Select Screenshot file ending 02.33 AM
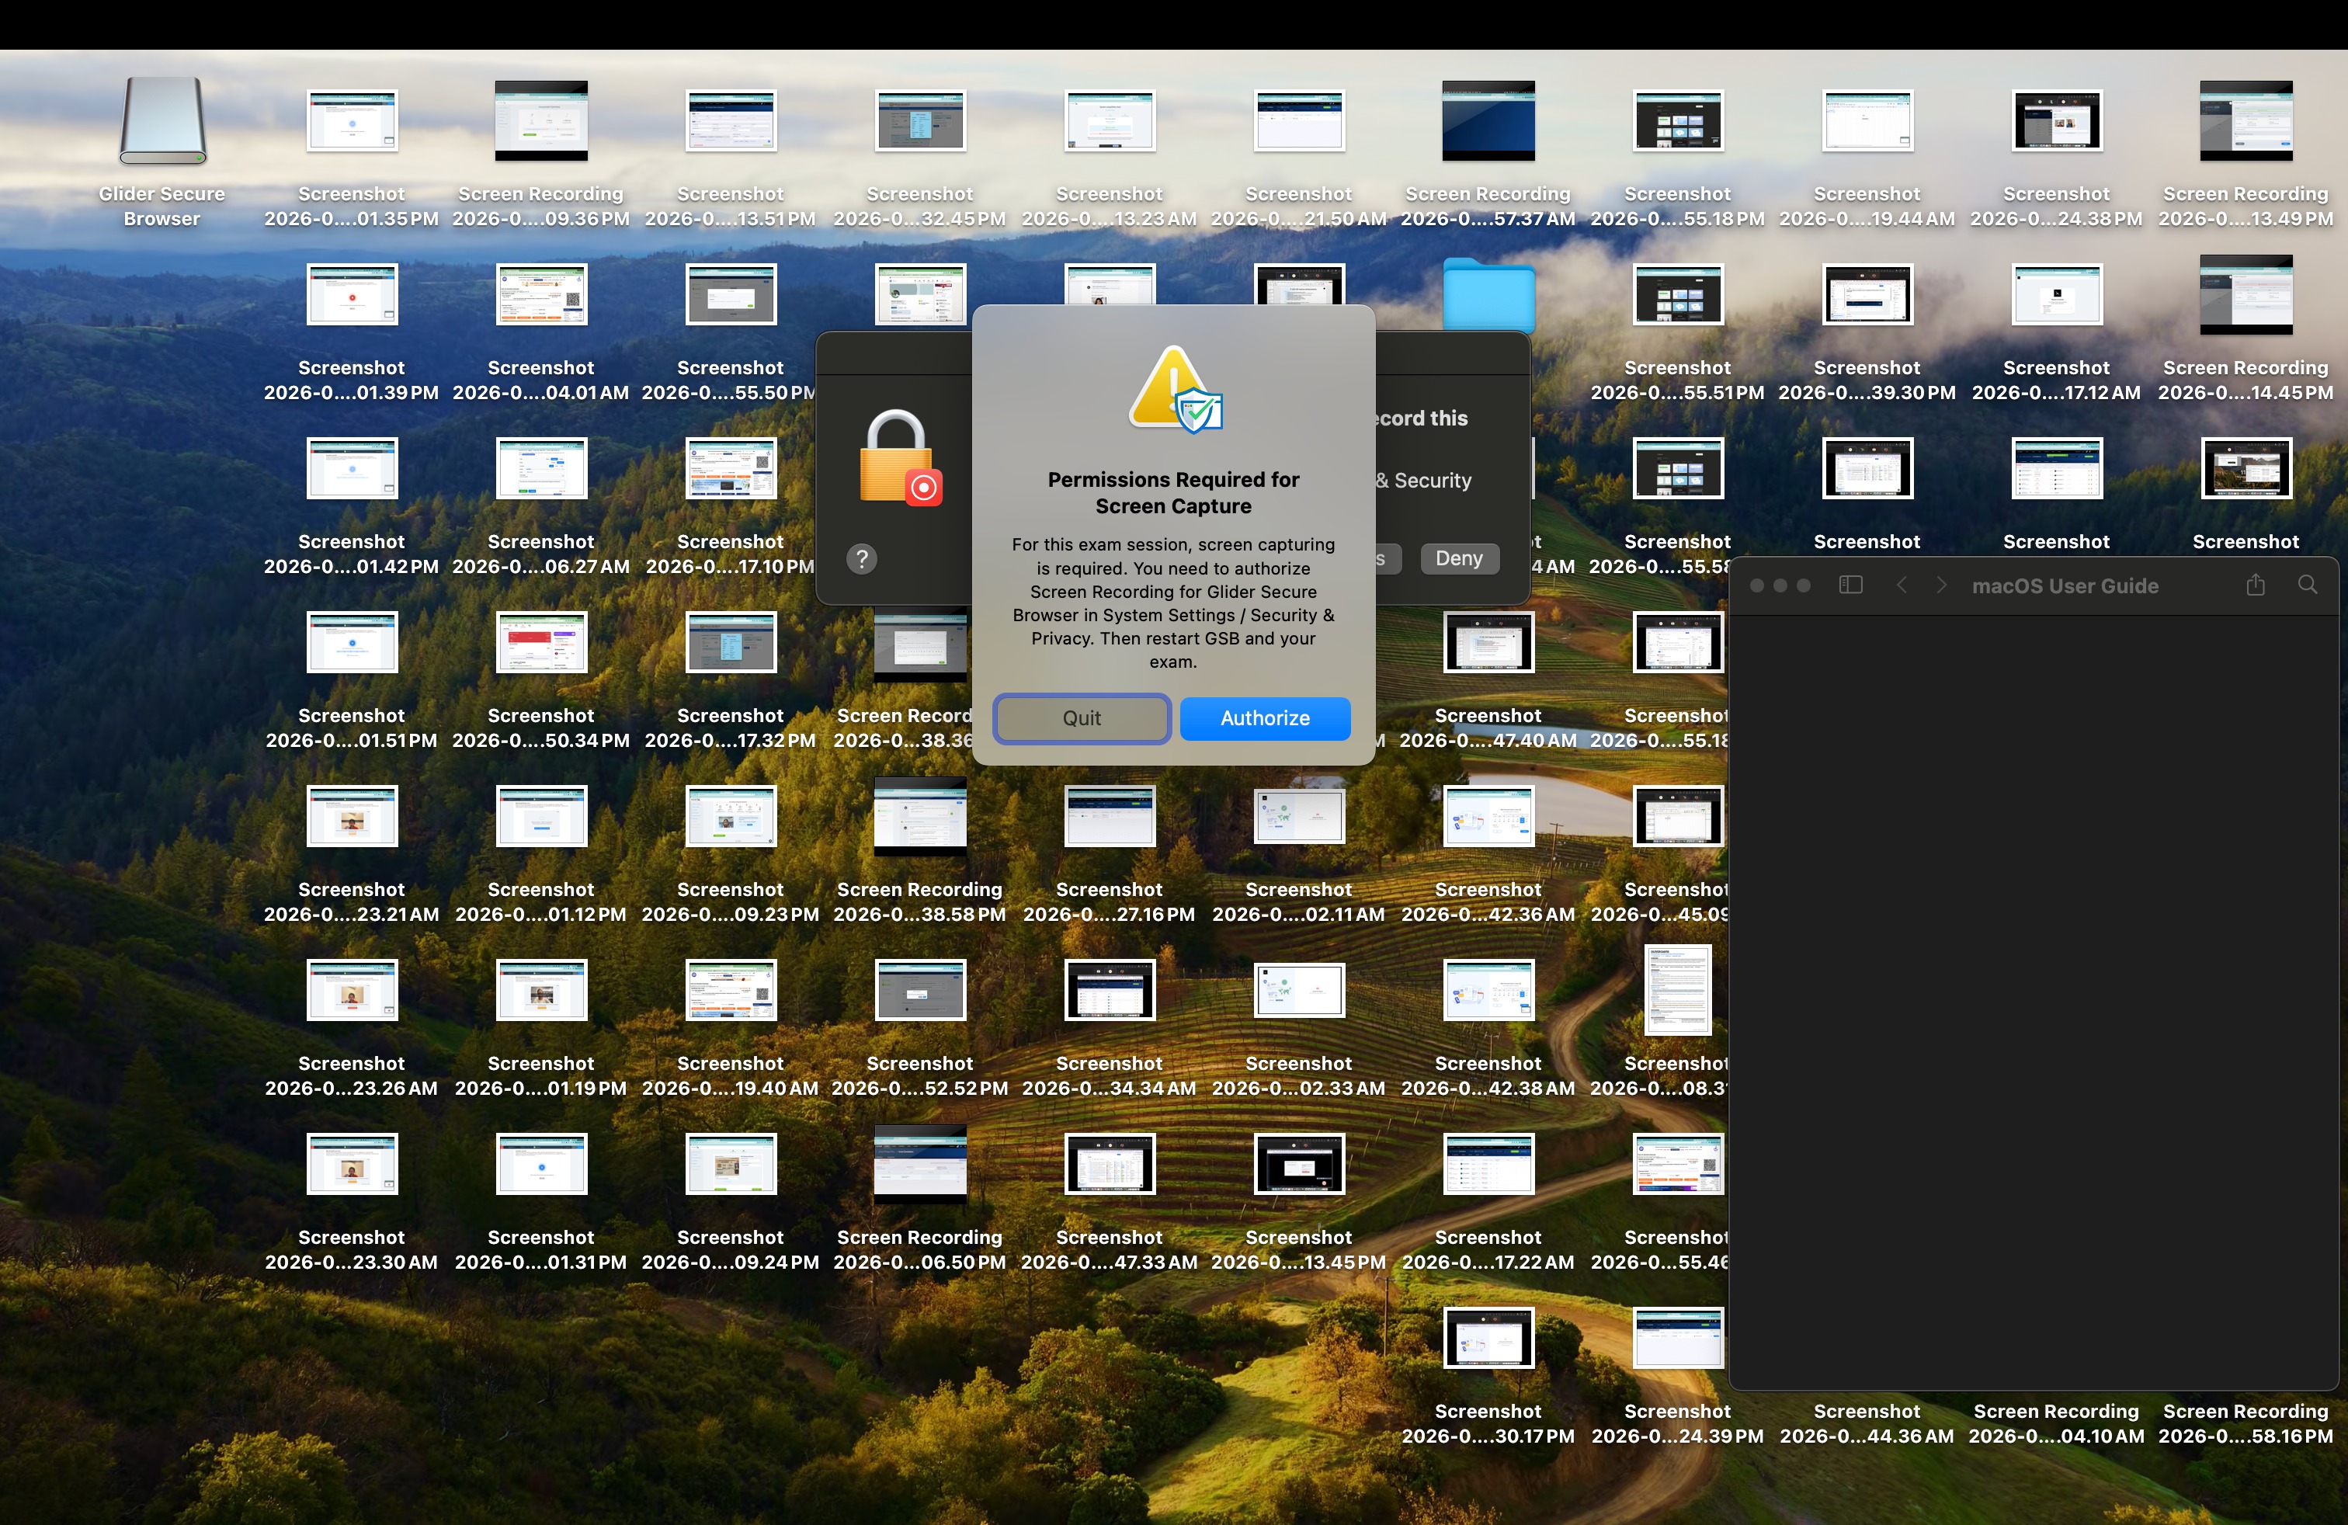This screenshot has width=2348, height=1525. pyautogui.click(x=1299, y=988)
